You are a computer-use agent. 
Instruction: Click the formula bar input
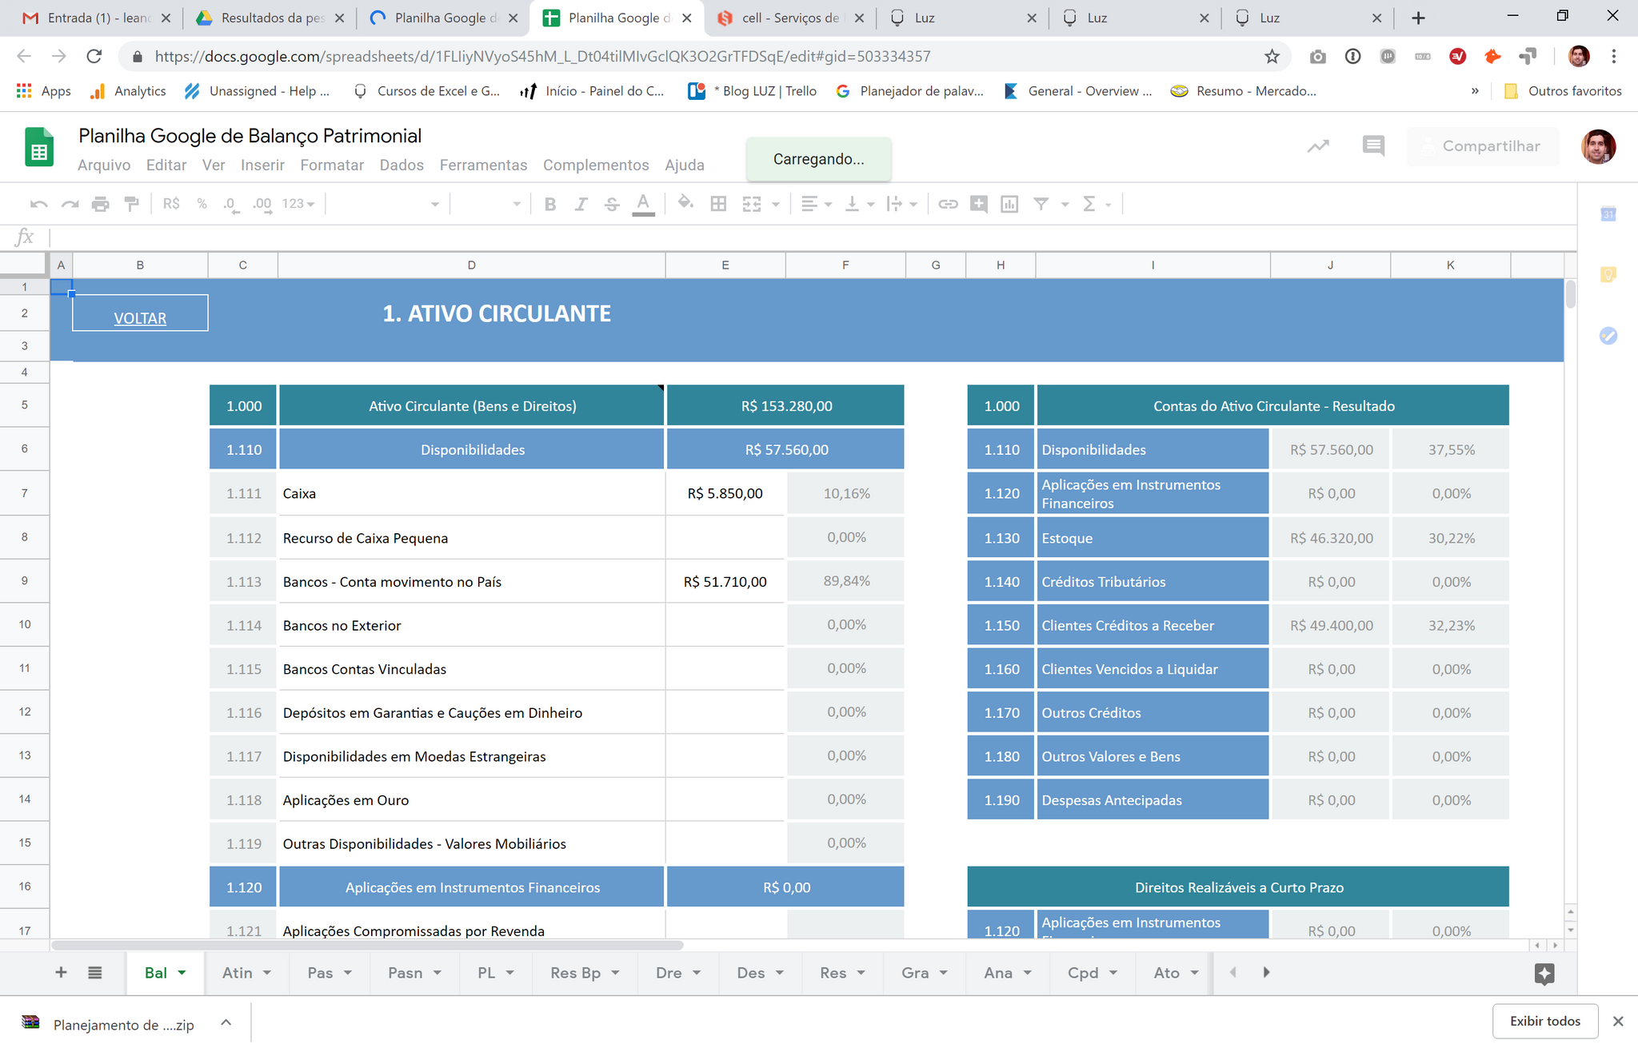click(812, 237)
